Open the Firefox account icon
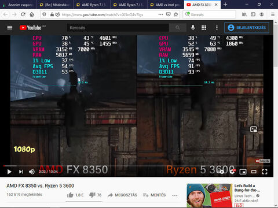This screenshot has width=278, height=208. (262, 14)
